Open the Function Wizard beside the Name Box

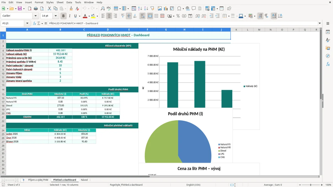pos(35,23)
